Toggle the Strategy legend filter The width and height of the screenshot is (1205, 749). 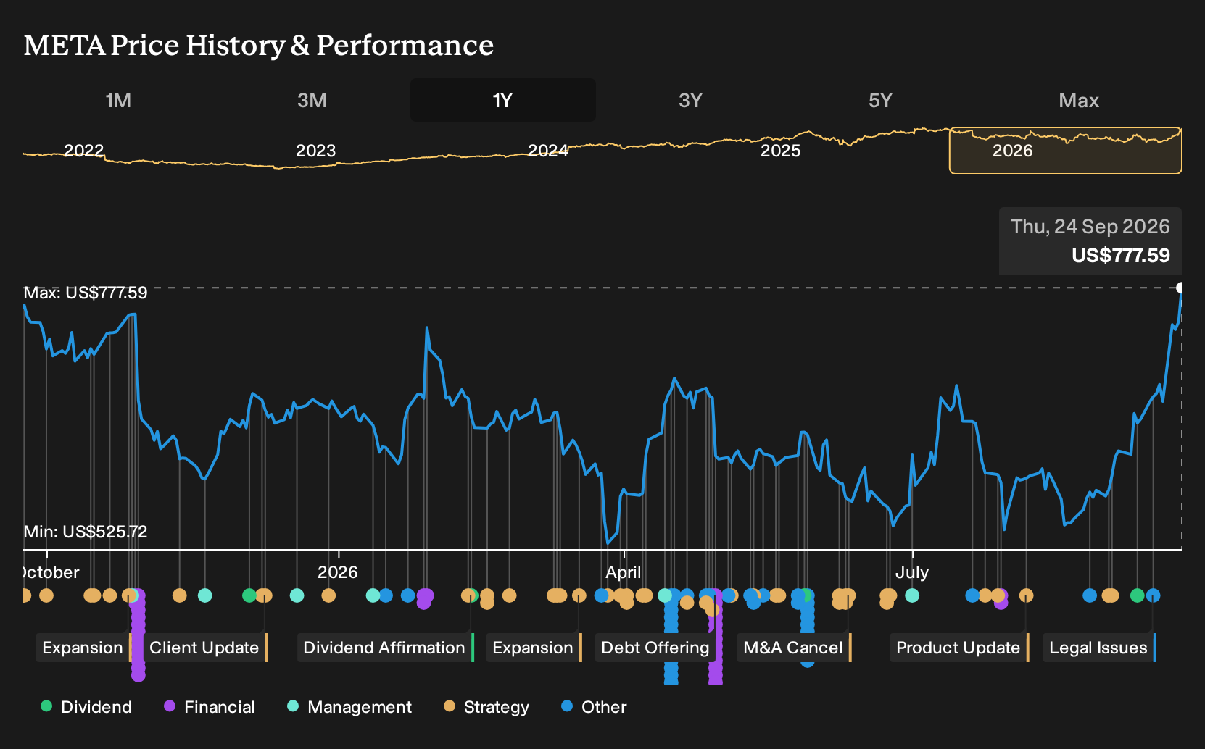[486, 707]
